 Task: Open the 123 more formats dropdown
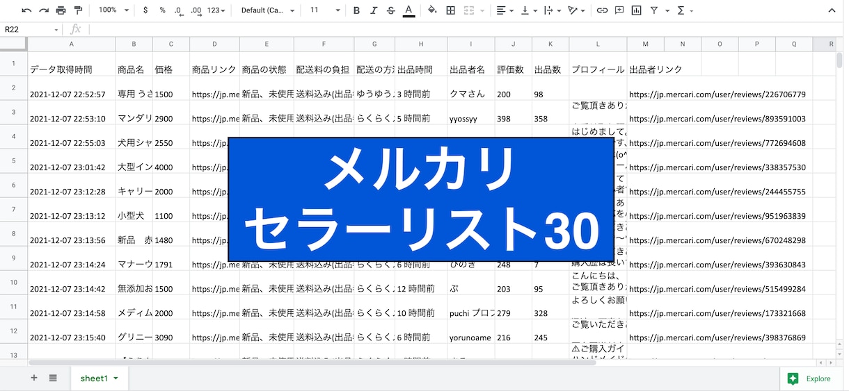pyautogui.click(x=218, y=10)
